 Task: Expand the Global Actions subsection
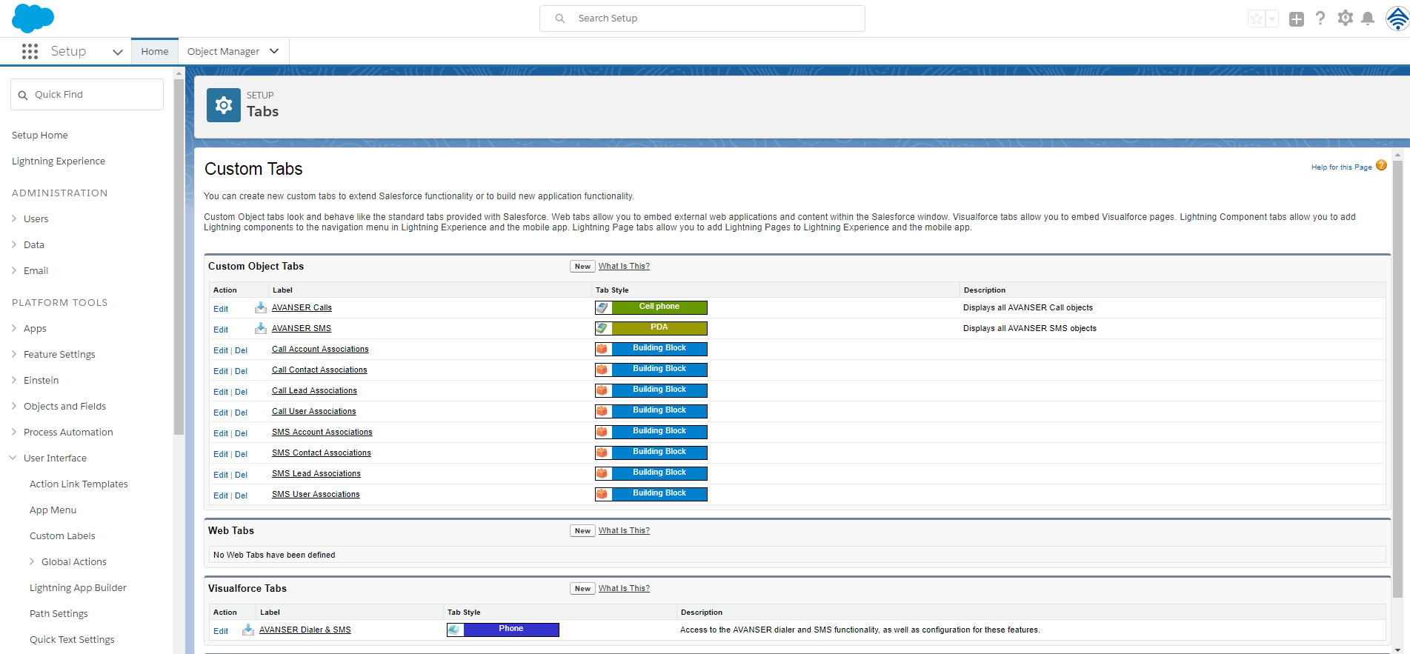pyautogui.click(x=32, y=561)
